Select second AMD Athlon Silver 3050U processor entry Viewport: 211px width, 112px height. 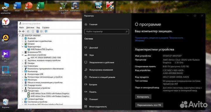tap(48, 96)
